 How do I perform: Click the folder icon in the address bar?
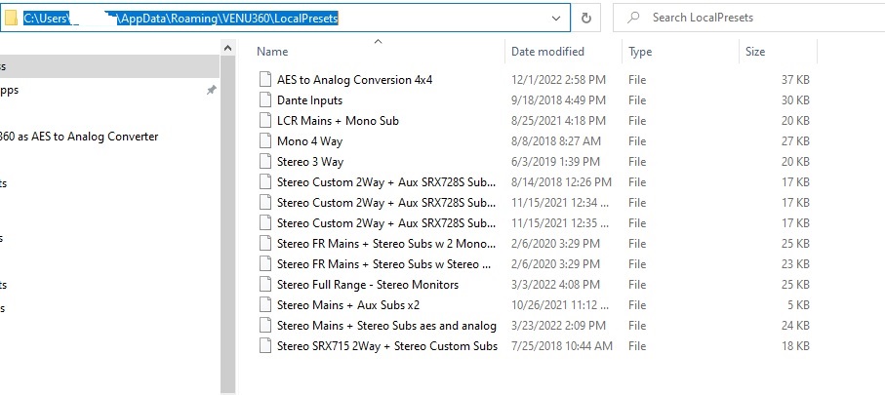coord(11,19)
